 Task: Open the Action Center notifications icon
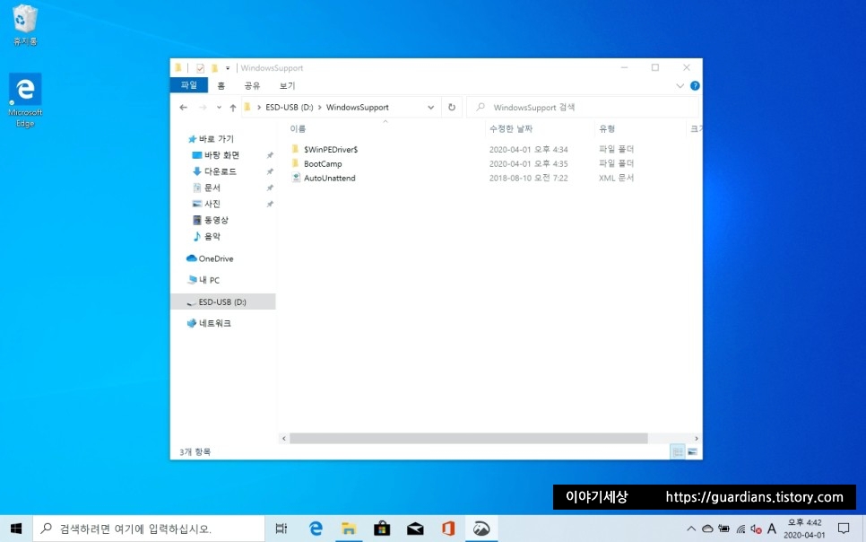tap(844, 529)
